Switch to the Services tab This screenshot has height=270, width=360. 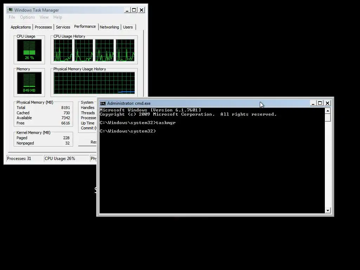coord(63,27)
